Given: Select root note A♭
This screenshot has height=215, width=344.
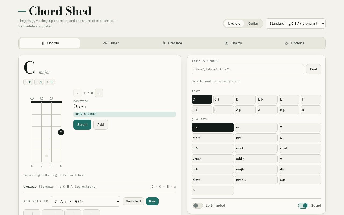Looking at the screenshot, I should [245, 110].
